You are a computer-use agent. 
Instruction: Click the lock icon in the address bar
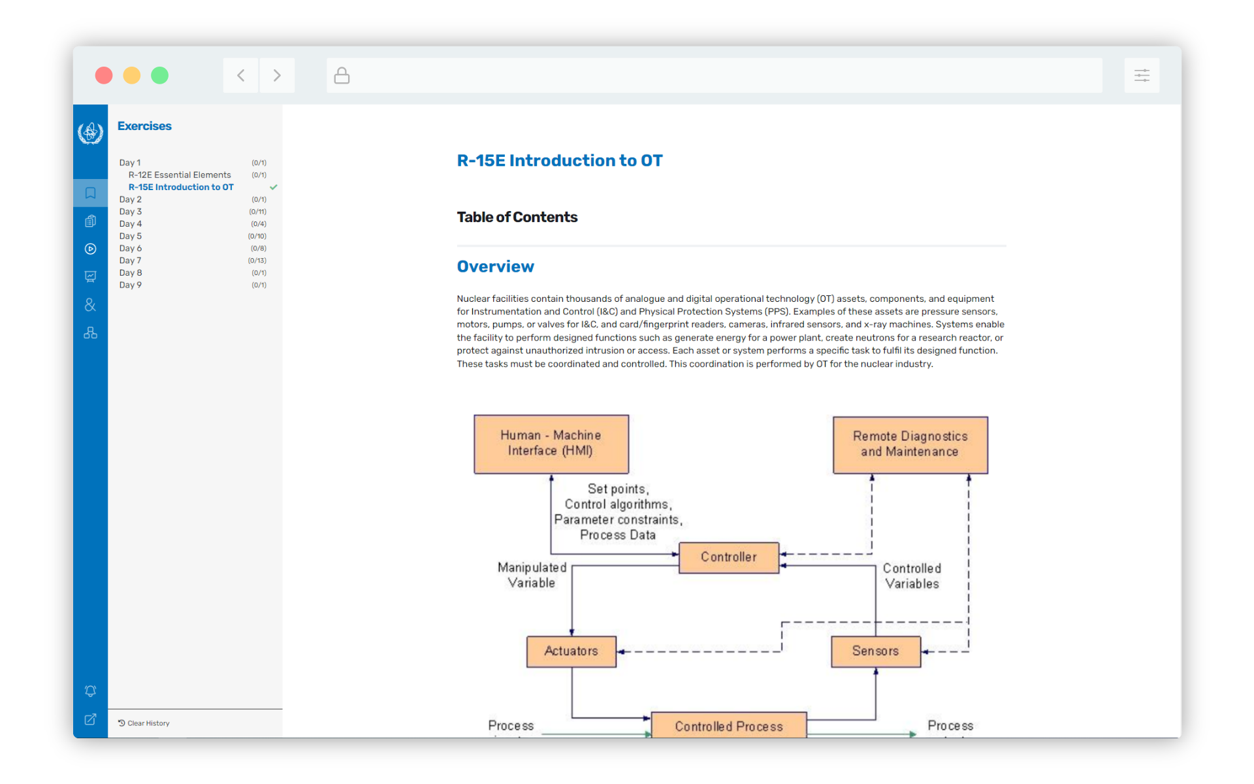pos(342,75)
